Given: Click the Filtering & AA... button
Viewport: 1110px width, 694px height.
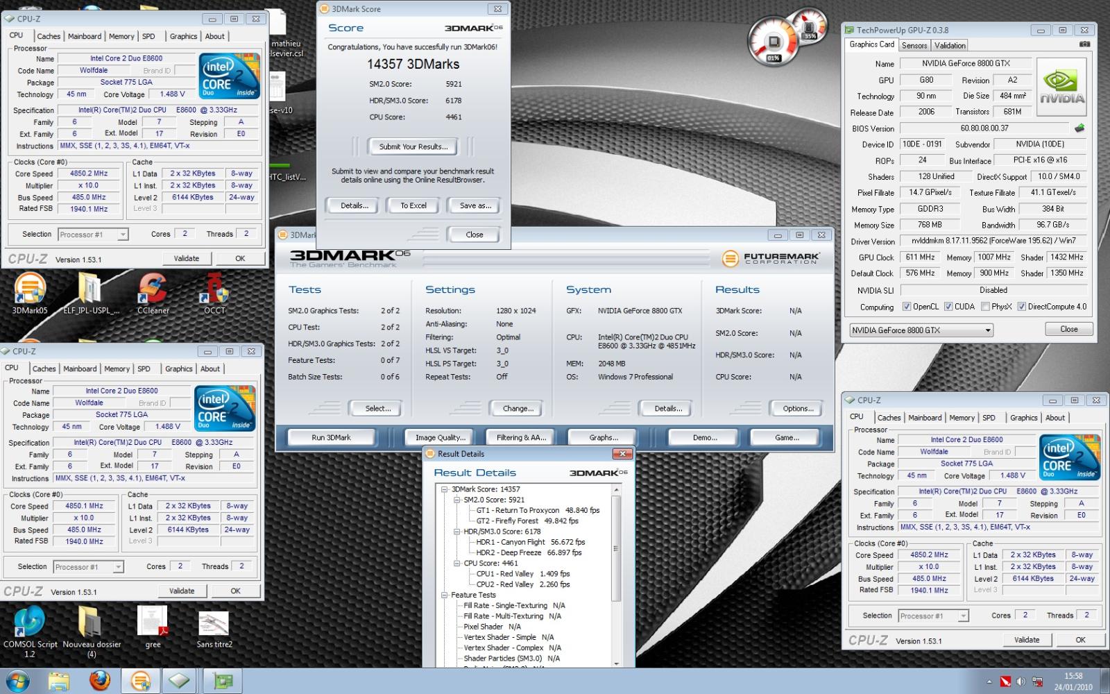Looking at the screenshot, I should tap(522, 437).
